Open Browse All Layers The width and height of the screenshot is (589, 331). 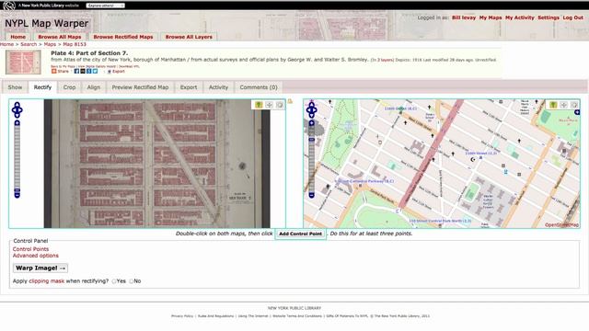click(x=189, y=37)
